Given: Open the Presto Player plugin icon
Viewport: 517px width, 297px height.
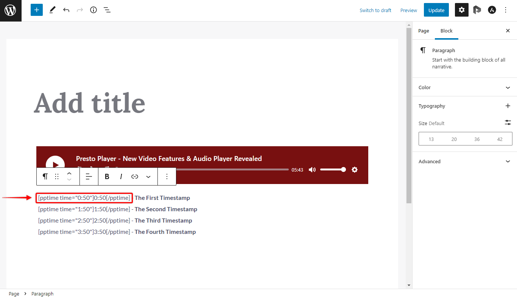Looking at the screenshot, I should coord(477,10).
